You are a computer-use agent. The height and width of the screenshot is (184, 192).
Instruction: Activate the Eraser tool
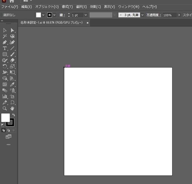coord(12,60)
